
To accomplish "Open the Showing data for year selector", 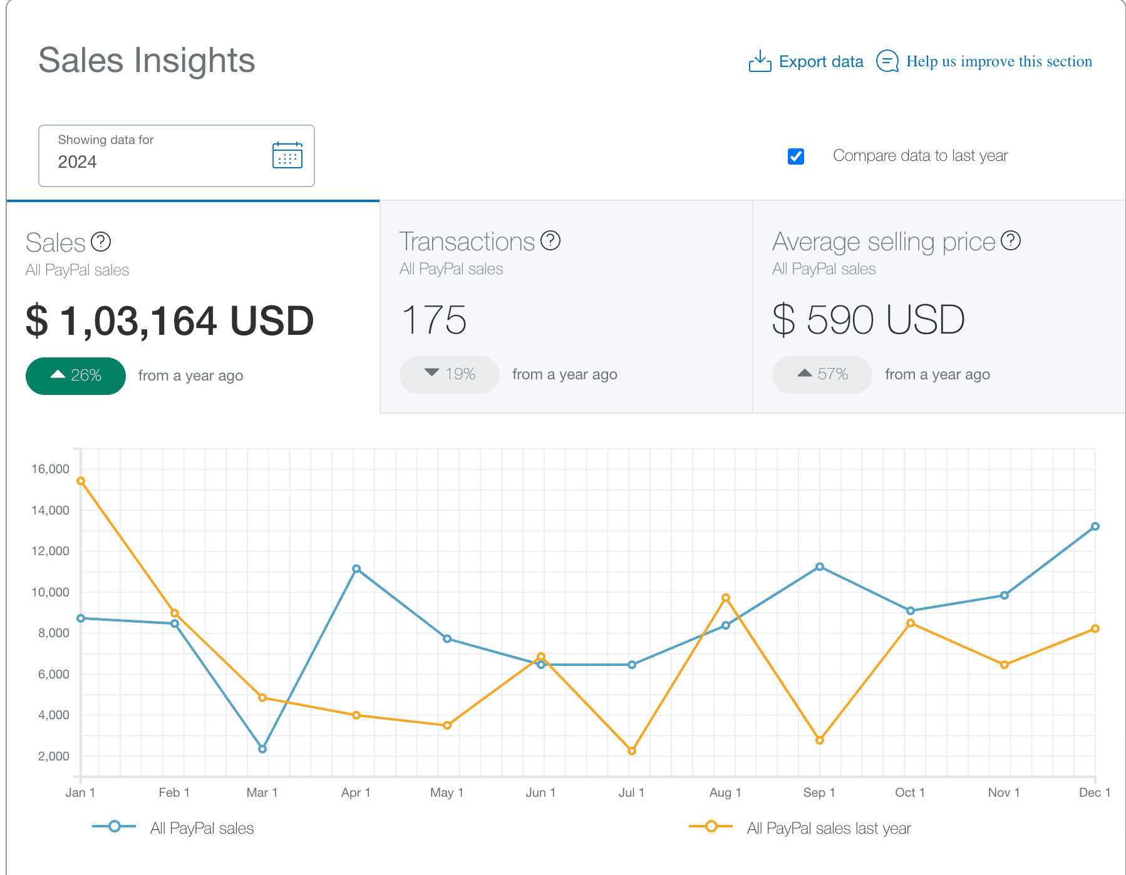I will click(176, 156).
